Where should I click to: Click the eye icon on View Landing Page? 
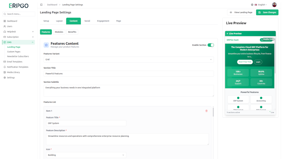[x=231, y=12]
